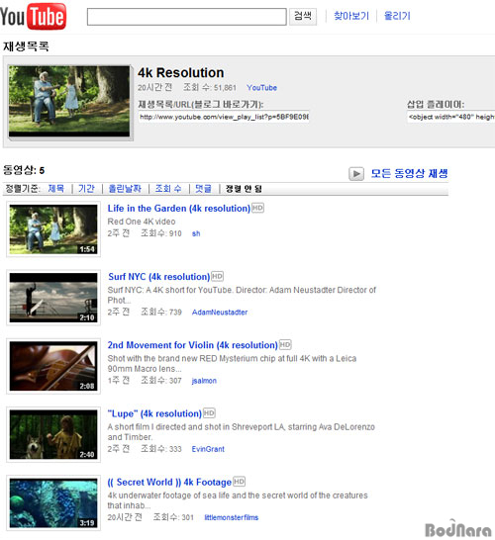Sort the playlist by 조회 수 (views)
The image size is (495, 540).
click(168, 188)
